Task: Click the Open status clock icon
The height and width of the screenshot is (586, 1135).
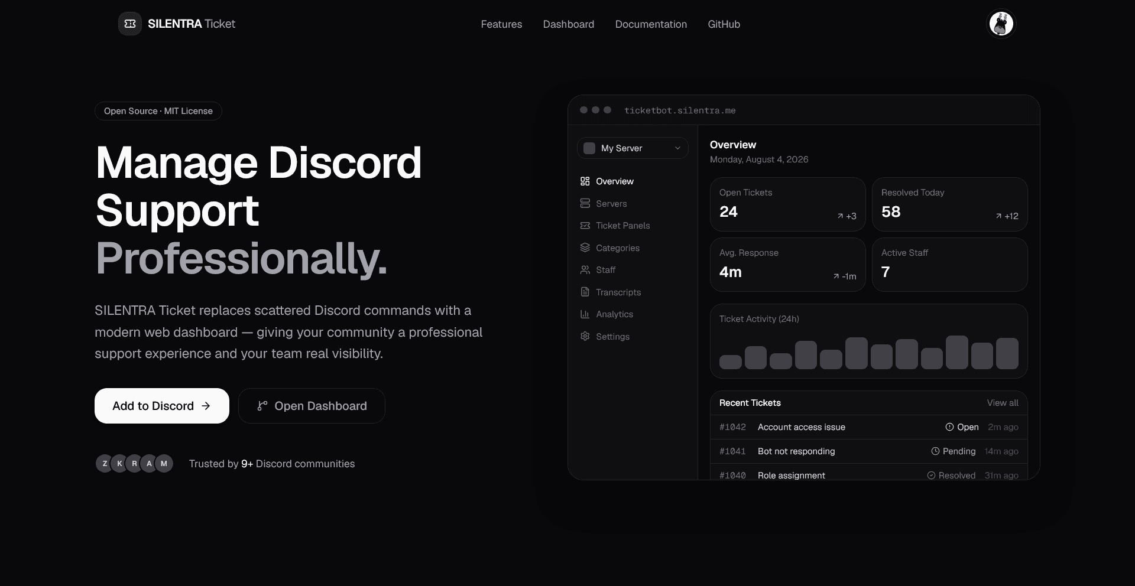Action: coord(949,427)
